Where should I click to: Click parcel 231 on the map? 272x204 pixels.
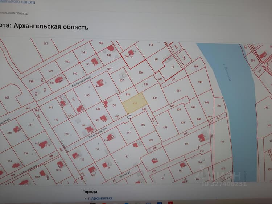pyautogui.click(x=30, y=125)
